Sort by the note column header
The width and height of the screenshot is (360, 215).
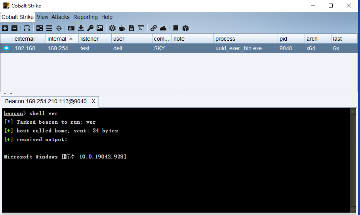[x=192, y=39]
